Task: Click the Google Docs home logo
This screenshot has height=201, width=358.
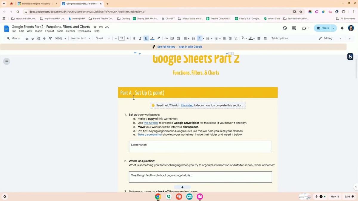Action: (7, 29)
